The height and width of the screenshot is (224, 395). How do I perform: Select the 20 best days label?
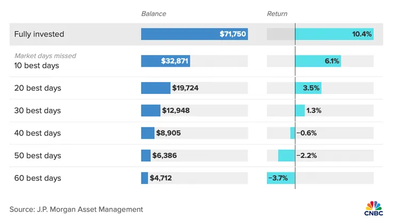click(x=37, y=88)
